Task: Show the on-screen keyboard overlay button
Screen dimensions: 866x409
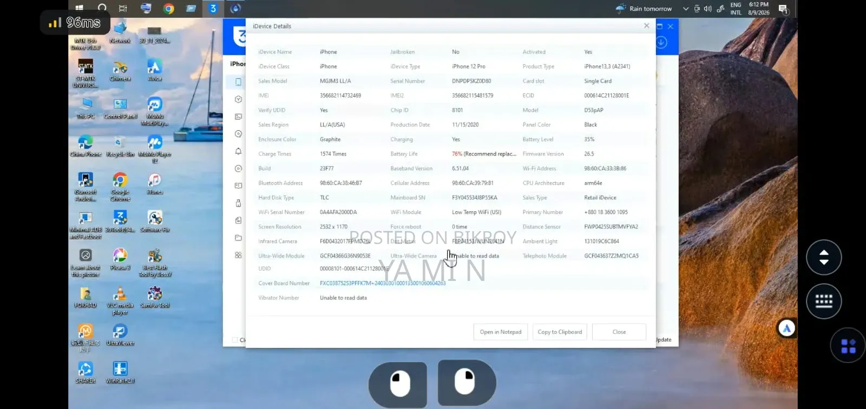Action: 824,301
